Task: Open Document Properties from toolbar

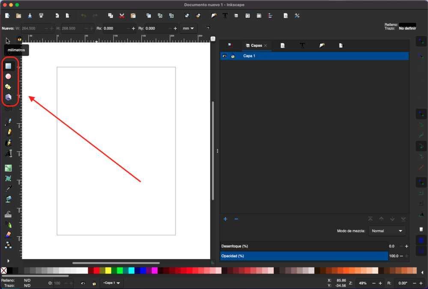Action: pos(285,15)
